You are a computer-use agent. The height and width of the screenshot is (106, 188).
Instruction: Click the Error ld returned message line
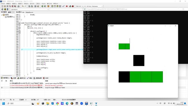click(54, 85)
